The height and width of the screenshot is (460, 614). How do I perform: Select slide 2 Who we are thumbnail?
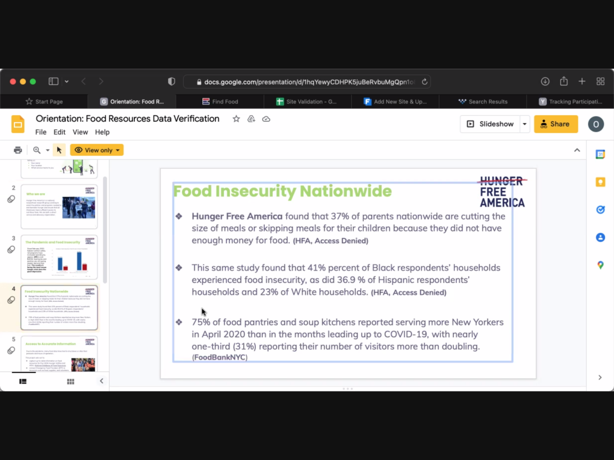point(59,207)
